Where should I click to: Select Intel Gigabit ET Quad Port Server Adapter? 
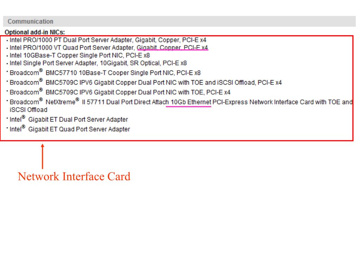(70, 129)
